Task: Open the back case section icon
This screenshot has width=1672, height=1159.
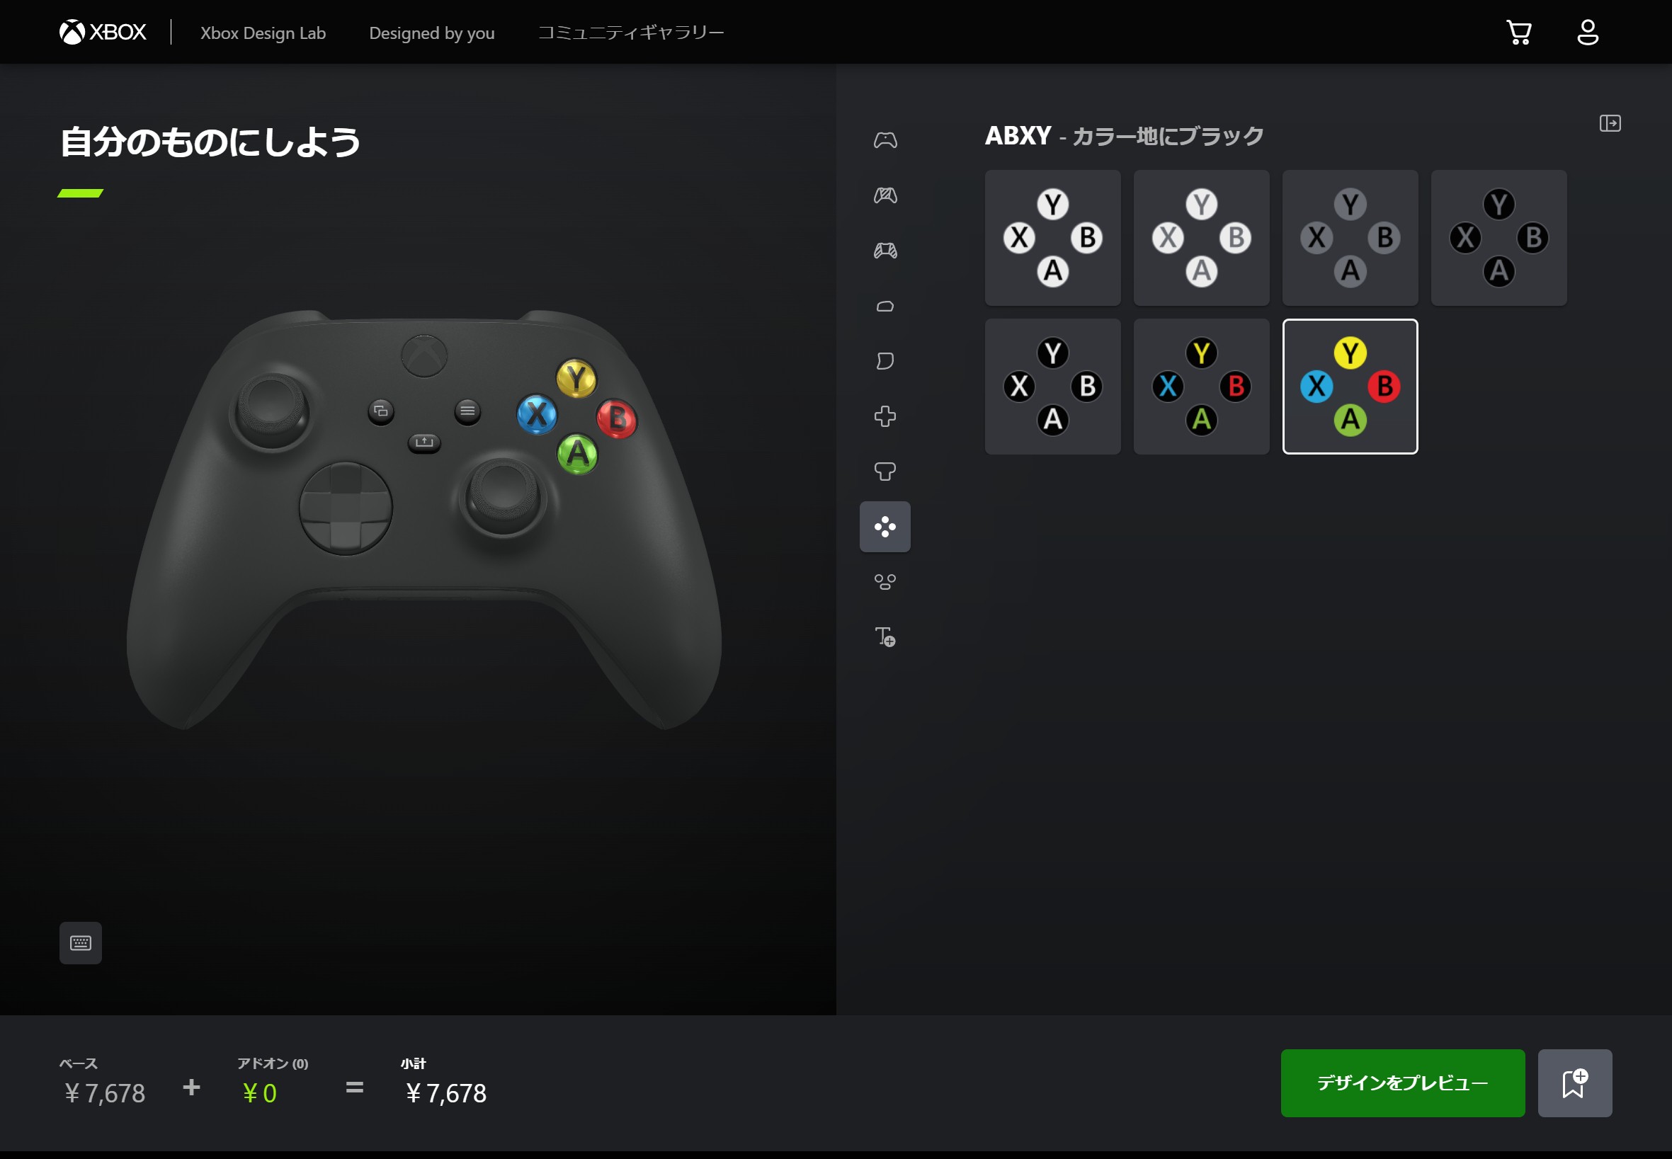Action: point(885,195)
